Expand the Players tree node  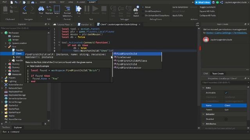(x=2, y=78)
